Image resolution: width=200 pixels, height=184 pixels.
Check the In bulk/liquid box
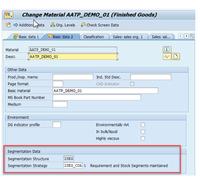pyautogui.click(x=143, y=131)
